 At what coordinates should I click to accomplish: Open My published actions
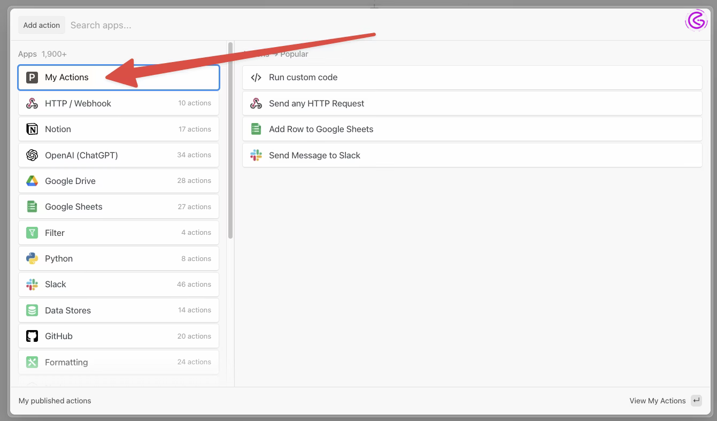click(x=55, y=400)
